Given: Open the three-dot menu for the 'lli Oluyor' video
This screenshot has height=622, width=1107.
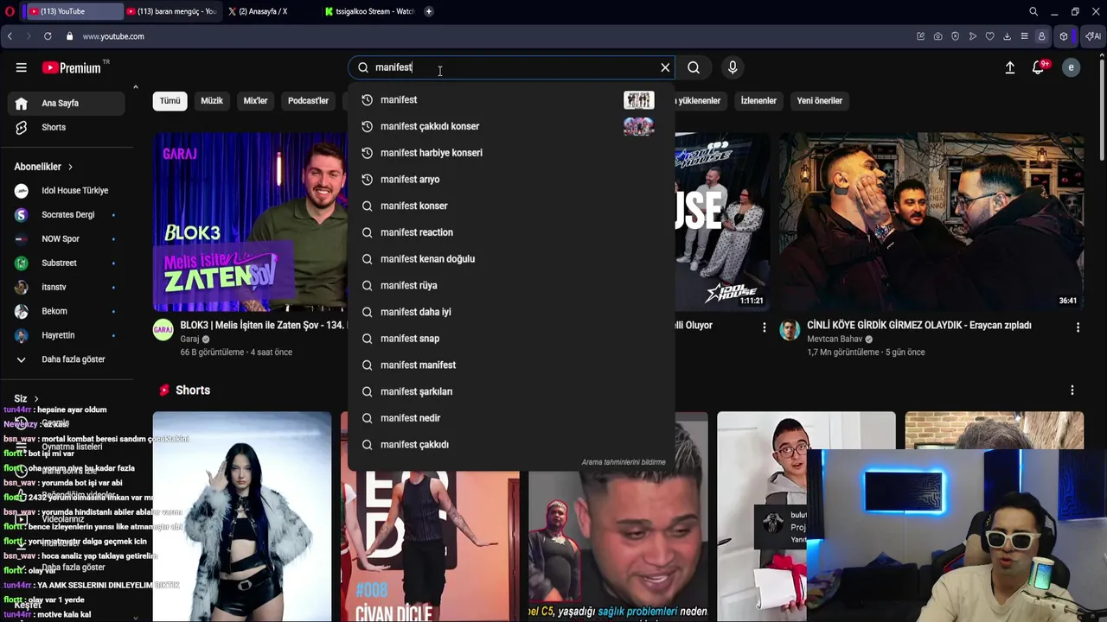Looking at the screenshot, I should click(x=764, y=327).
